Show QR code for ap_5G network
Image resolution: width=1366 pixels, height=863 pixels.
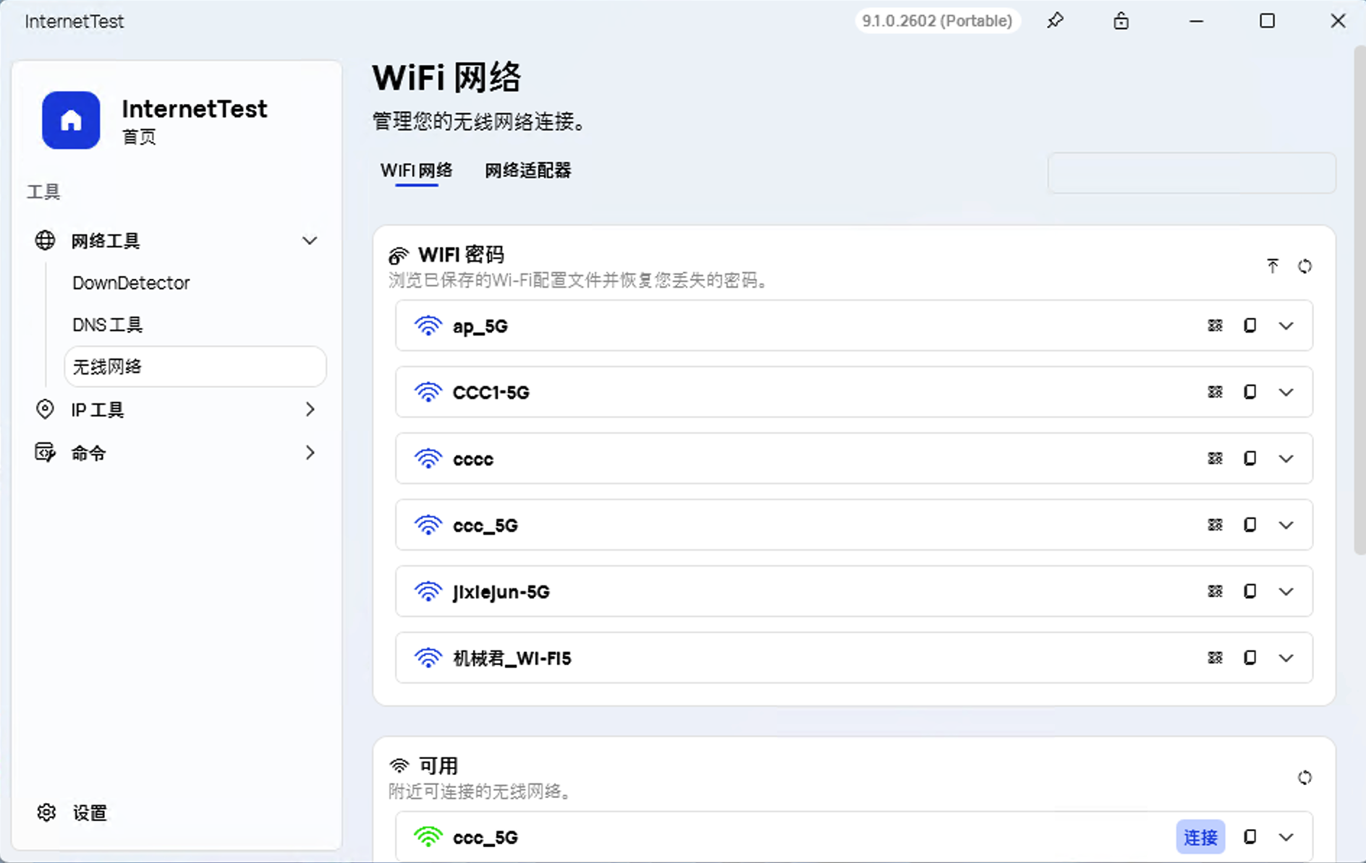pos(1216,325)
